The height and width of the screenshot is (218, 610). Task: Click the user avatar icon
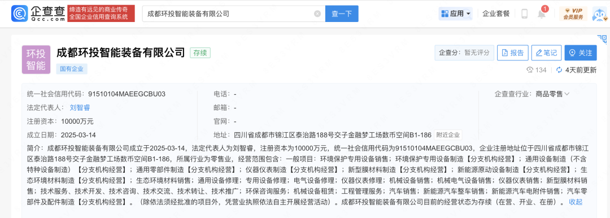point(600,14)
